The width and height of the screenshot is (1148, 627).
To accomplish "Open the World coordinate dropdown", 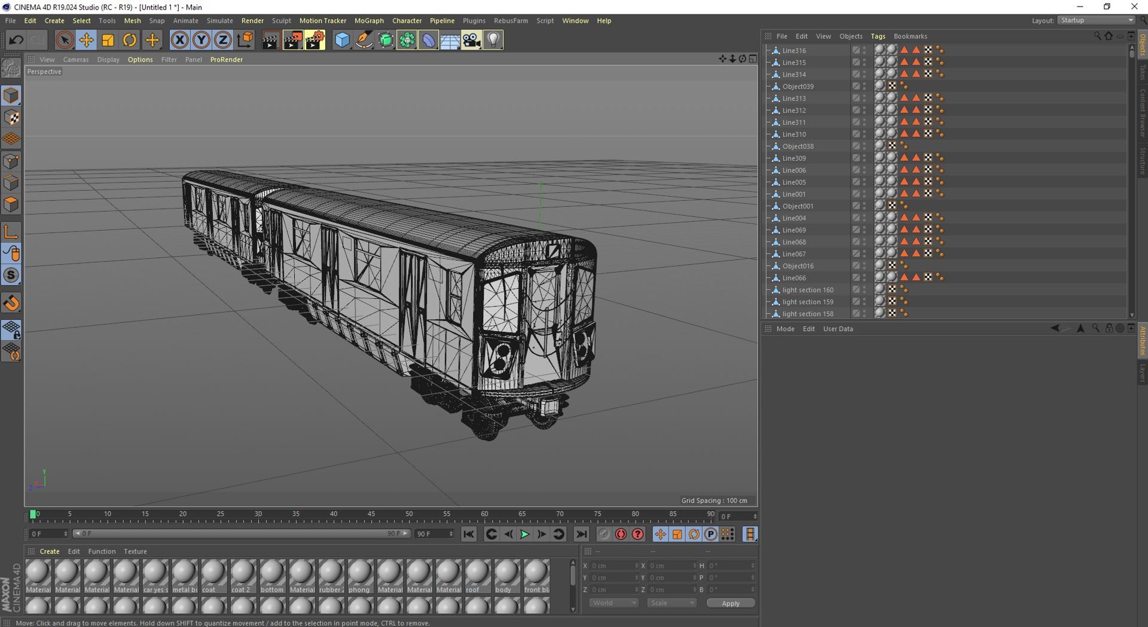I will tap(613, 603).
